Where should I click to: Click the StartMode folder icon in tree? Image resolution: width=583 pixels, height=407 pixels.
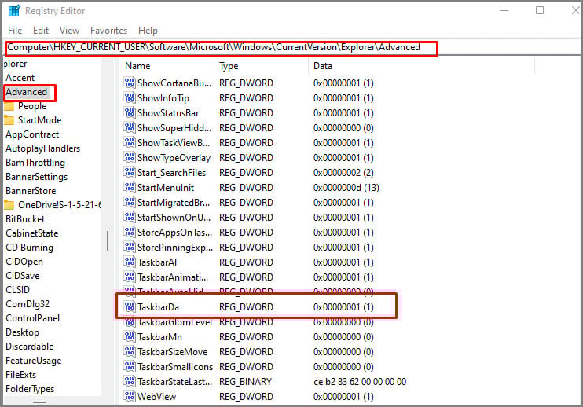coord(9,120)
